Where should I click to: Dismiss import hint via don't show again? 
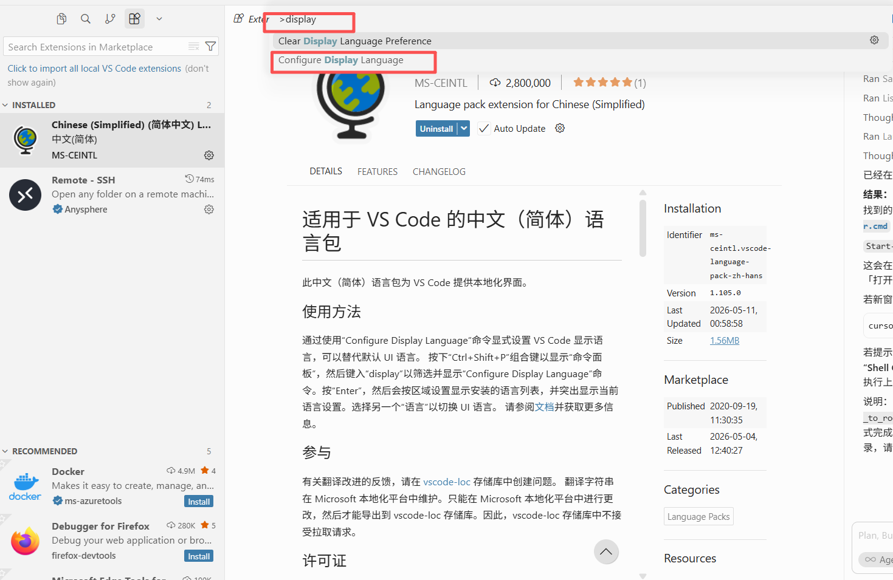(x=108, y=75)
